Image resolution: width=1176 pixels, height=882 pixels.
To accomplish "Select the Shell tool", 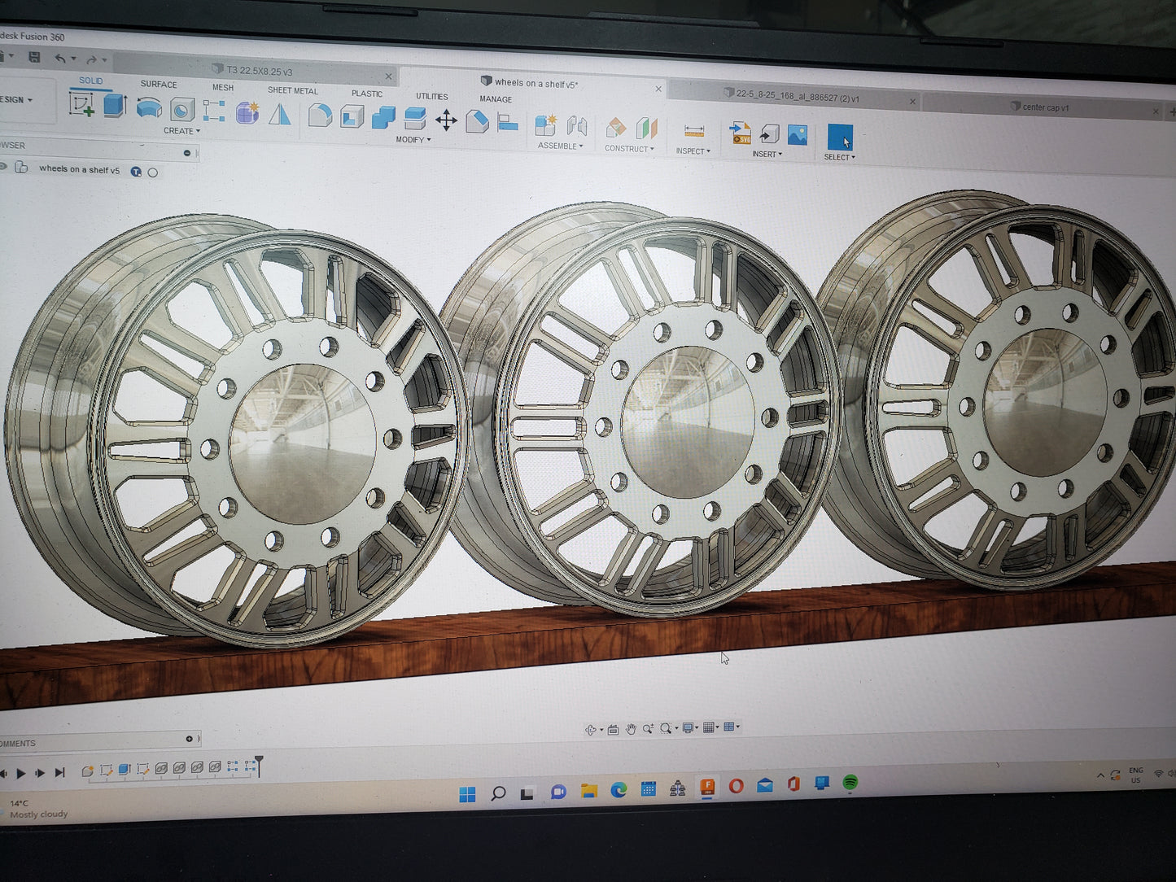I will pos(352,117).
